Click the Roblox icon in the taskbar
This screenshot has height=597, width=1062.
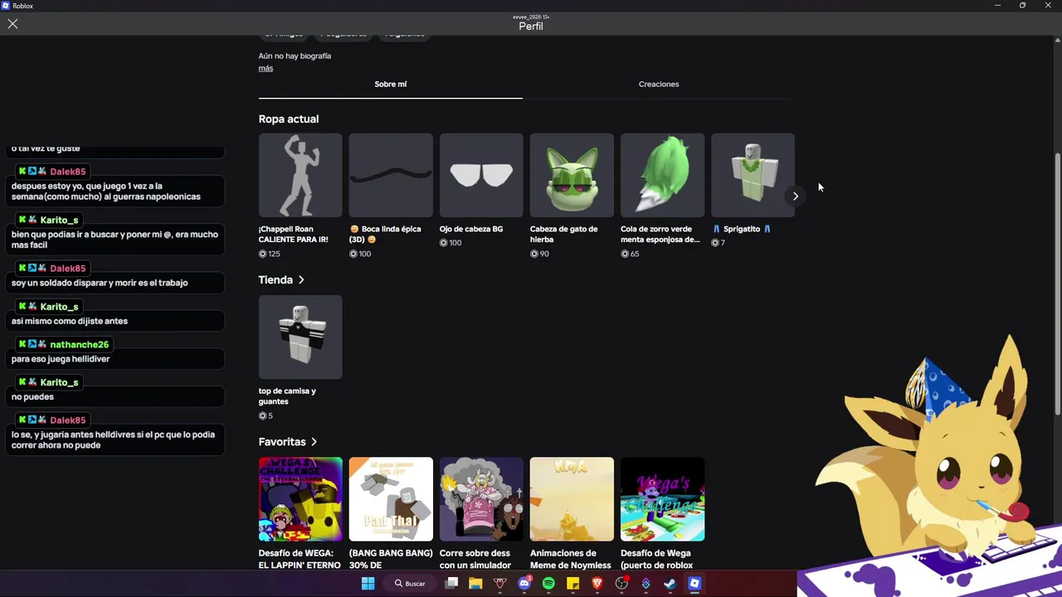(694, 584)
